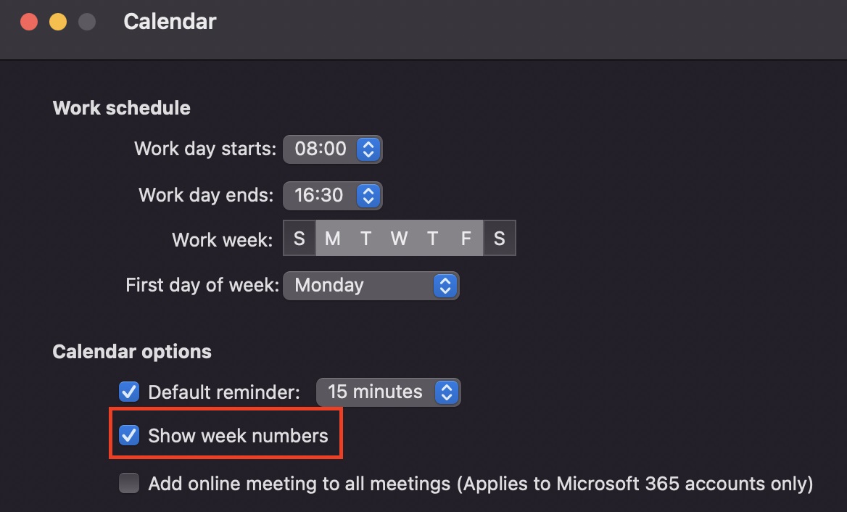Toggle Saturday in the work week
This screenshot has width=847, height=512.
tap(499, 239)
